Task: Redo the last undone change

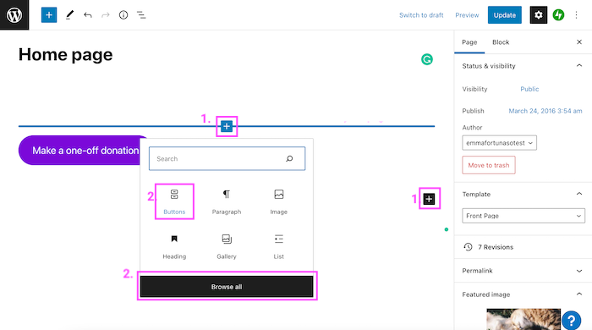Action: coord(106,15)
